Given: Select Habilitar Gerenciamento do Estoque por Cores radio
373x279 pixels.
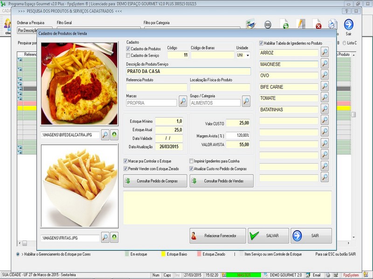Looking at the screenshot, I should tap(18, 254).
